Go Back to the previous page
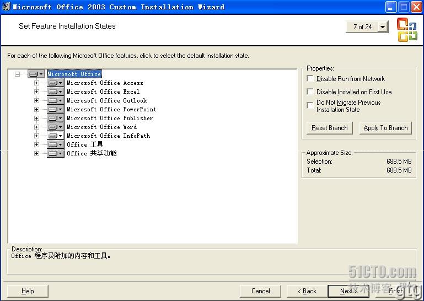The height and width of the screenshot is (301, 424). 307,291
